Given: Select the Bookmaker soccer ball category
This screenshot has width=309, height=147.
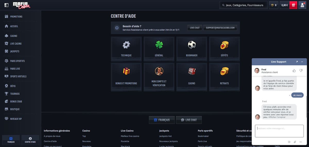Looking at the screenshot, I should (192, 48).
